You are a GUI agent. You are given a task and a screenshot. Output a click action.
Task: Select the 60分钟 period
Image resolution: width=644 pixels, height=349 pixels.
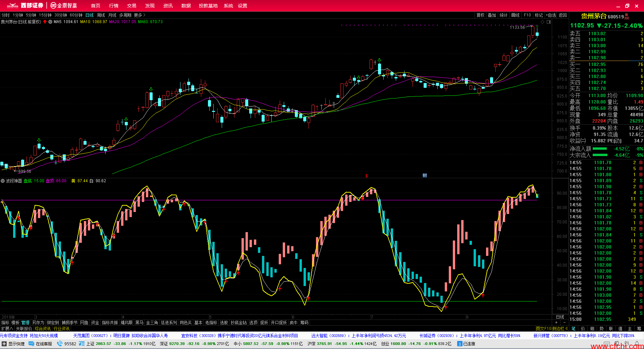pyautogui.click(x=76, y=15)
